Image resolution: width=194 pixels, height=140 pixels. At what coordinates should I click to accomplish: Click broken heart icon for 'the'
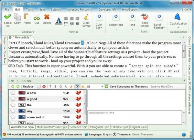tap(78, 105)
